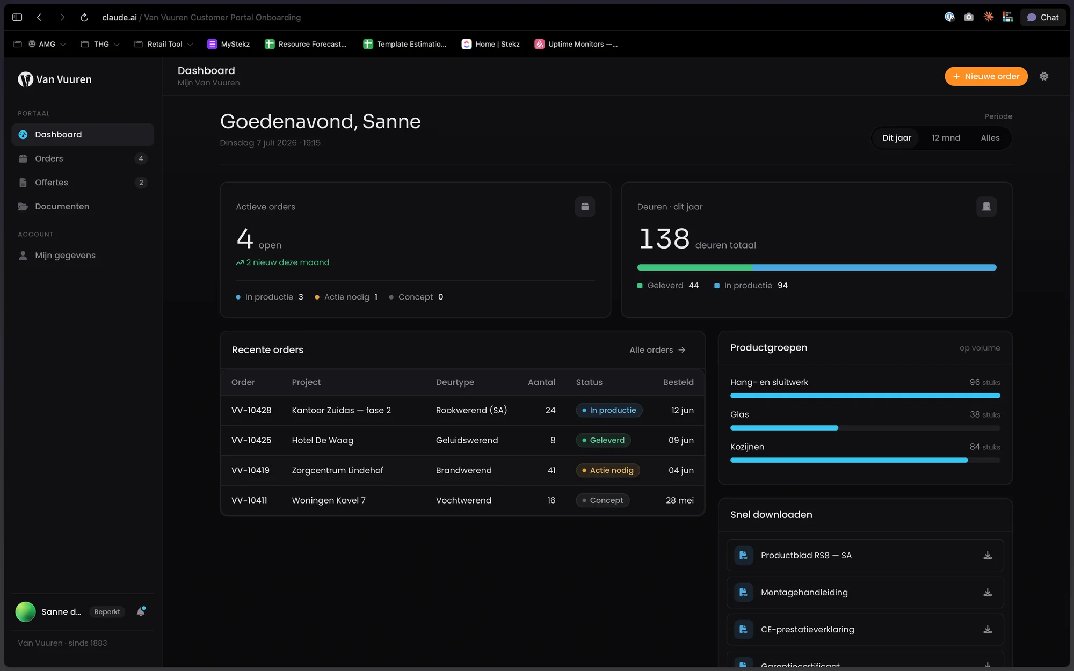Download the CE-prestatieverklaring file

988,630
